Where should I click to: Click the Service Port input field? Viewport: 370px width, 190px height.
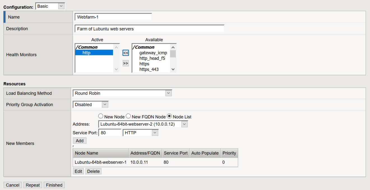click(110, 132)
